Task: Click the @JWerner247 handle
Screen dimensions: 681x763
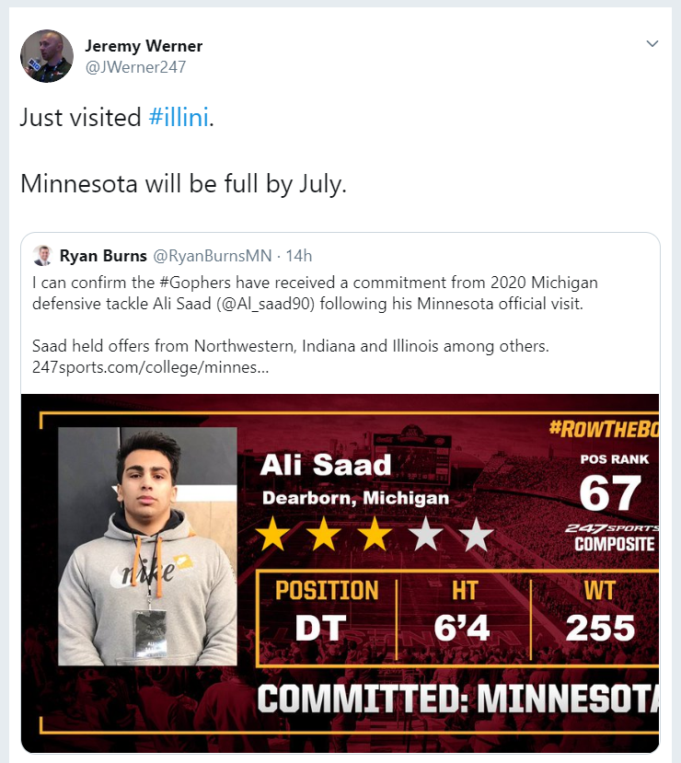Action: 134,66
